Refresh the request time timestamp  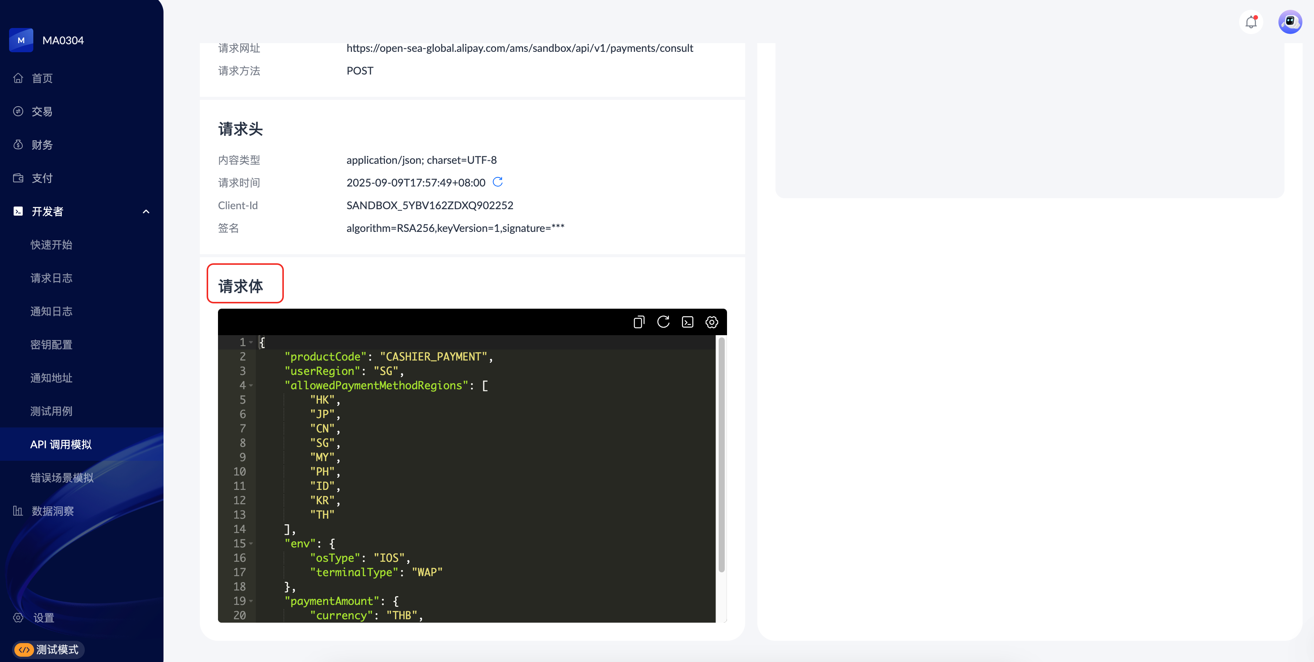pos(498,182)
